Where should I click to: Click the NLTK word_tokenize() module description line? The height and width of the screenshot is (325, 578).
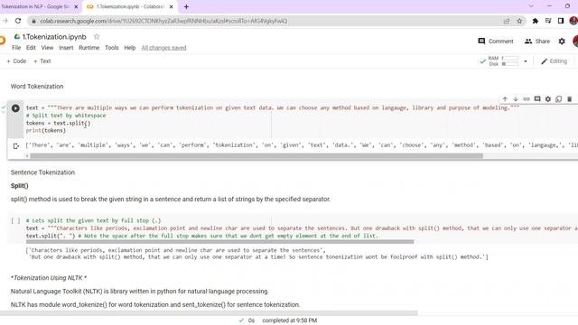(155, 305)
